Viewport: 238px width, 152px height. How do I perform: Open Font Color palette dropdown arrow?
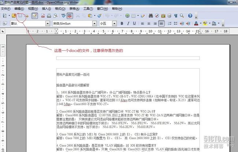[x=201, y=23]
